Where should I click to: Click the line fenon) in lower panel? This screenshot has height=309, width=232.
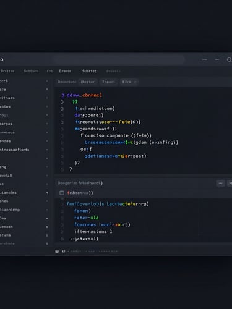[82, 211]
